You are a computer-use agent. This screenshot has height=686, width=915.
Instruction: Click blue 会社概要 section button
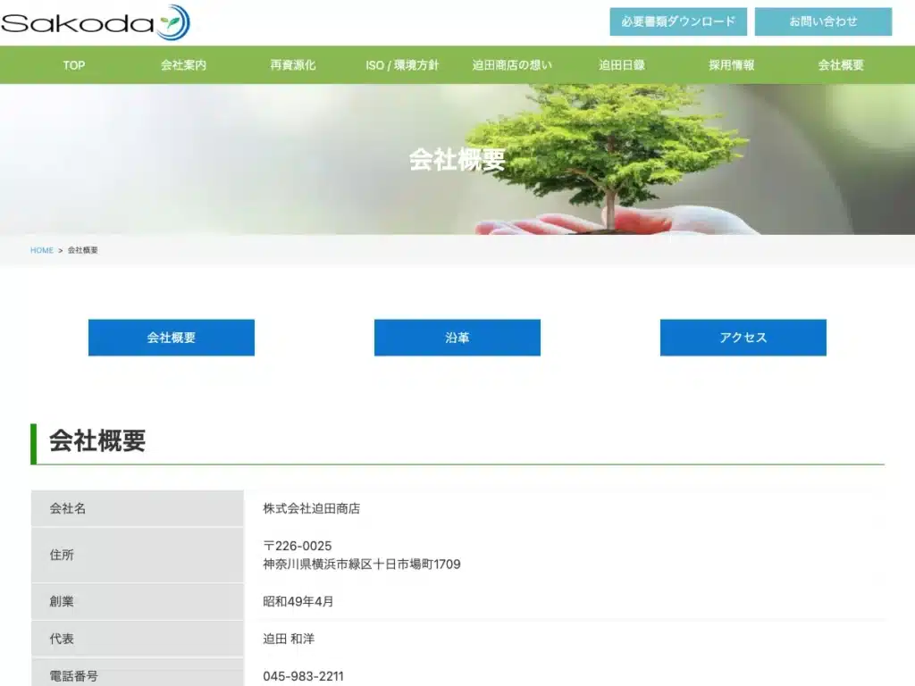[x=171, y=337]
